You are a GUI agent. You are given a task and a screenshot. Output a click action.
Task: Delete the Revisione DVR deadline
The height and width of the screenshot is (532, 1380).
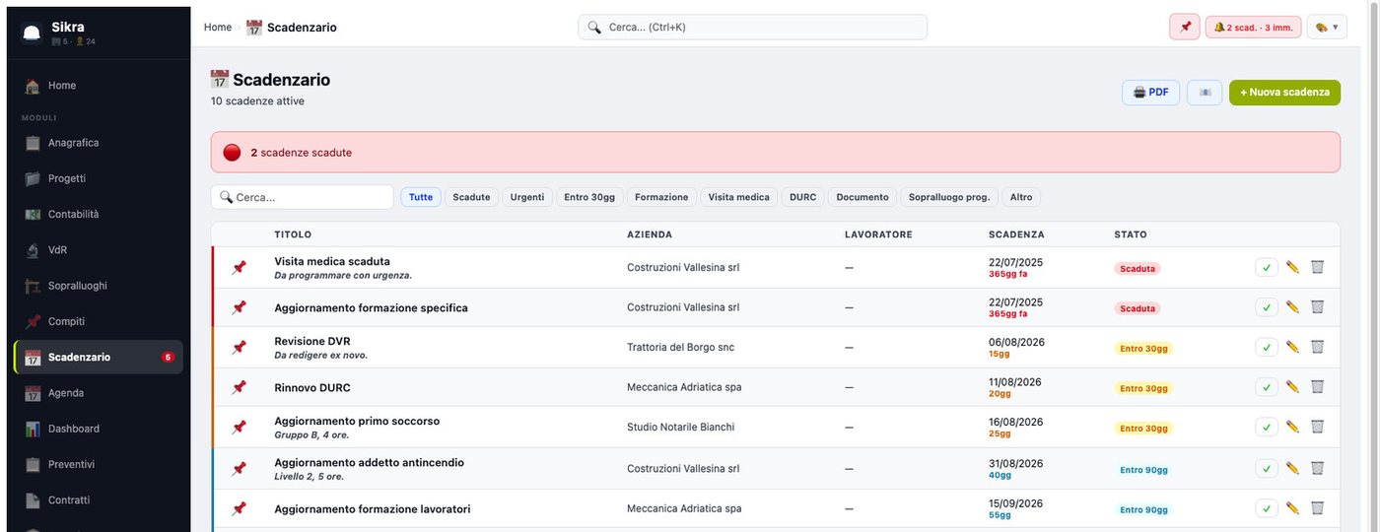[x=1317, y=347]
